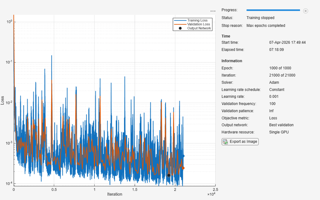
Task: Click the Information section heading
Action: pyautogui.click(x=232, y=61)
